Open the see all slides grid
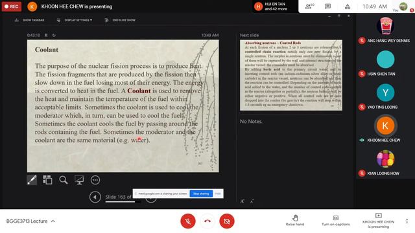Screen dimensions: 415x233 pyautogui.click(x=47, y=180)
